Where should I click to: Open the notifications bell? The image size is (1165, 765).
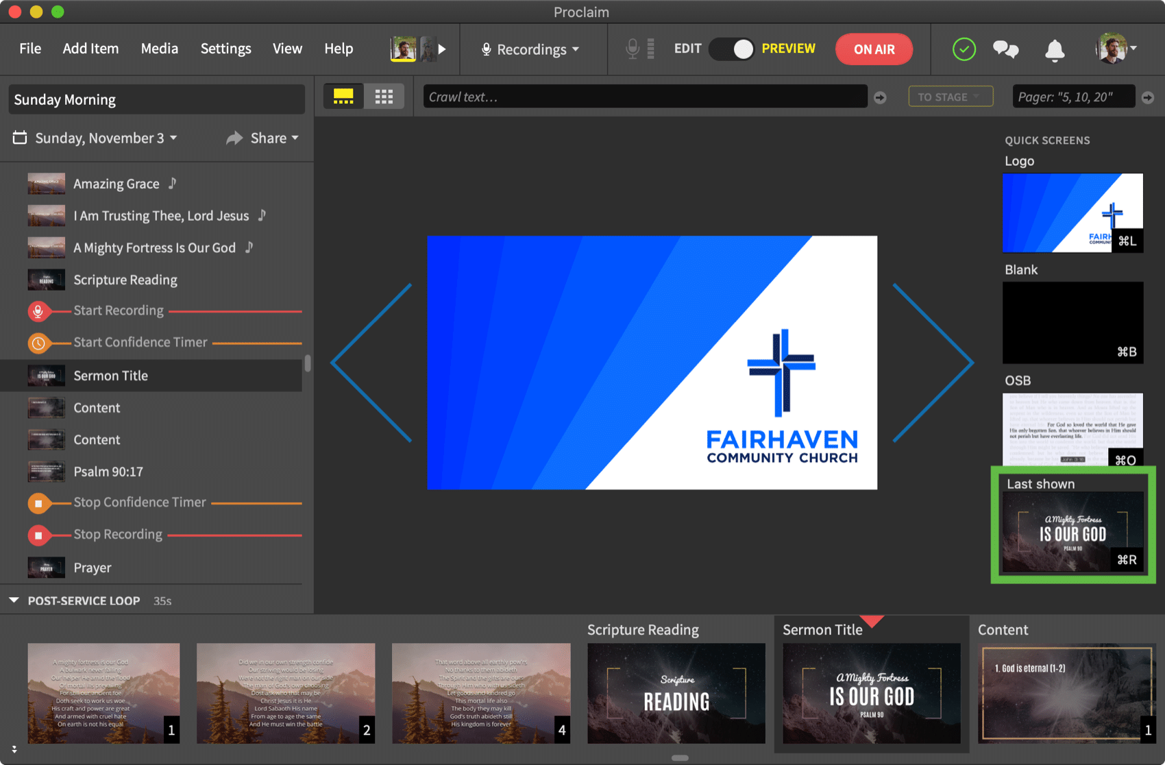[x=1055, y=49]
